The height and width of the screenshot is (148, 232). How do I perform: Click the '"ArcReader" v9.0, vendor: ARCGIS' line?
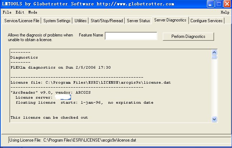pyautogui.click(x=51, y=93)
